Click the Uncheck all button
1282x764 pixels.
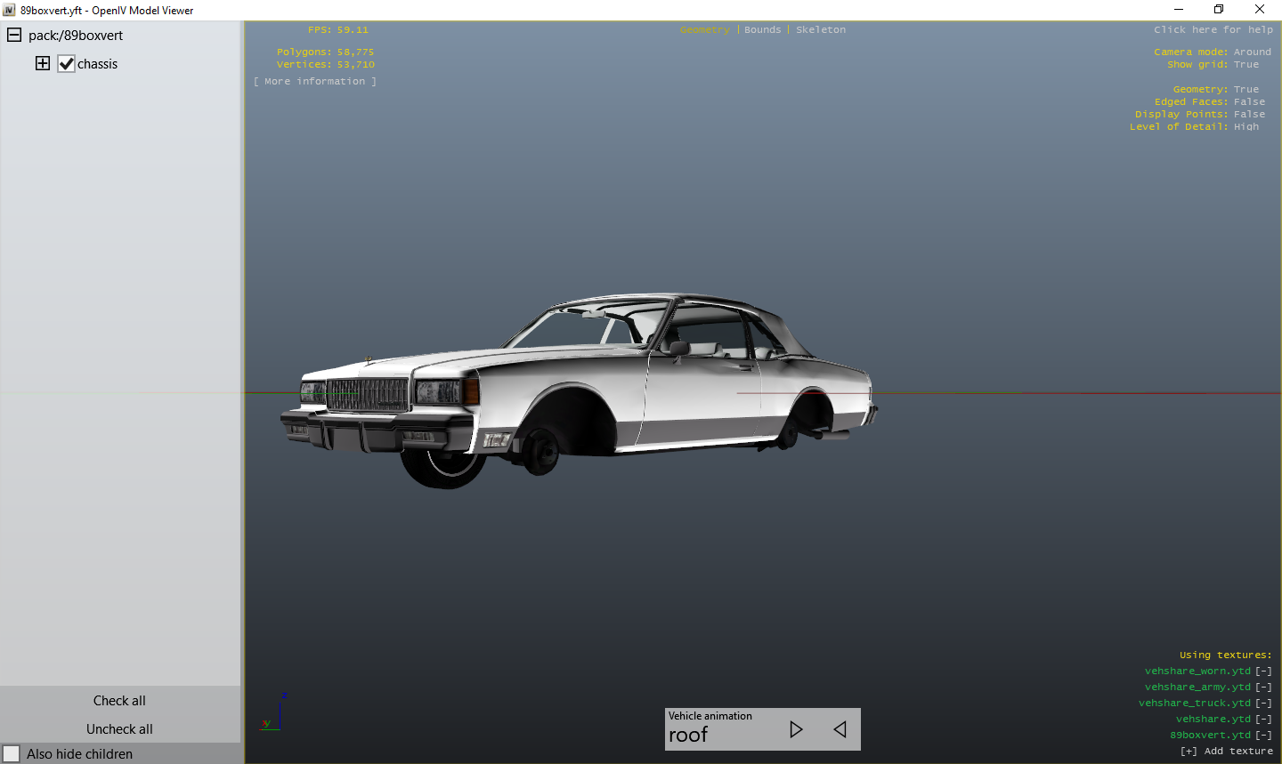tap(119, 729)
